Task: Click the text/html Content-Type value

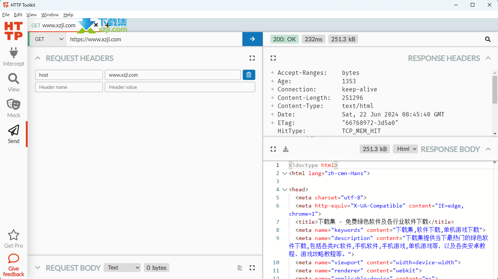Action: [357, 106]
